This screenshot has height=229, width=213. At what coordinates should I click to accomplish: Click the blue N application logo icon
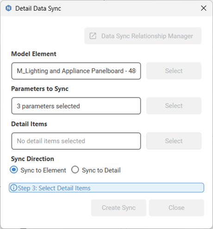(x=8, y=8)
